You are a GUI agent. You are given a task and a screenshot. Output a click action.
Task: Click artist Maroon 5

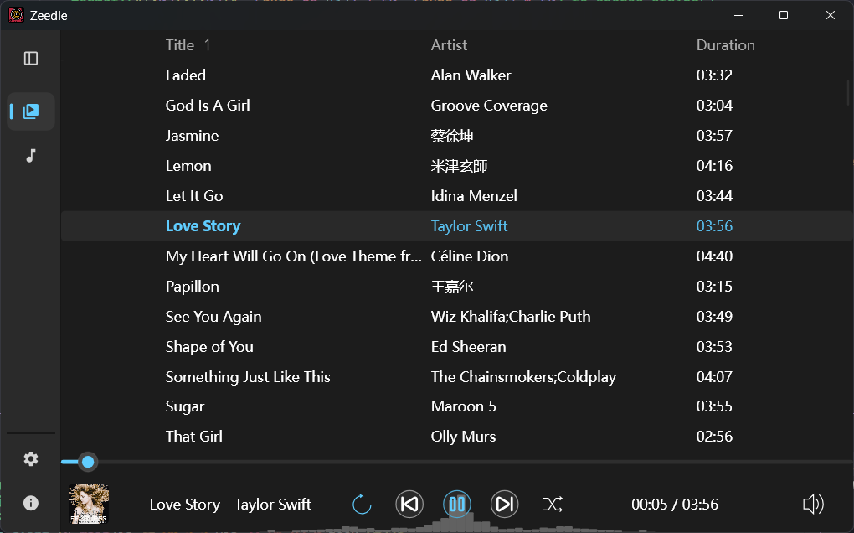point(464,406)
